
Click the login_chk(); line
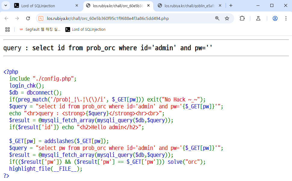click(27, 86)
